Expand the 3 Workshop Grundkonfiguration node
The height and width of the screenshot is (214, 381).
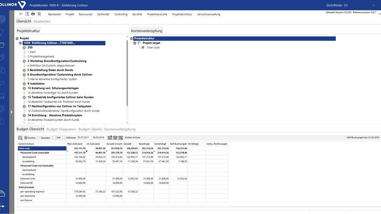(25, 61)
